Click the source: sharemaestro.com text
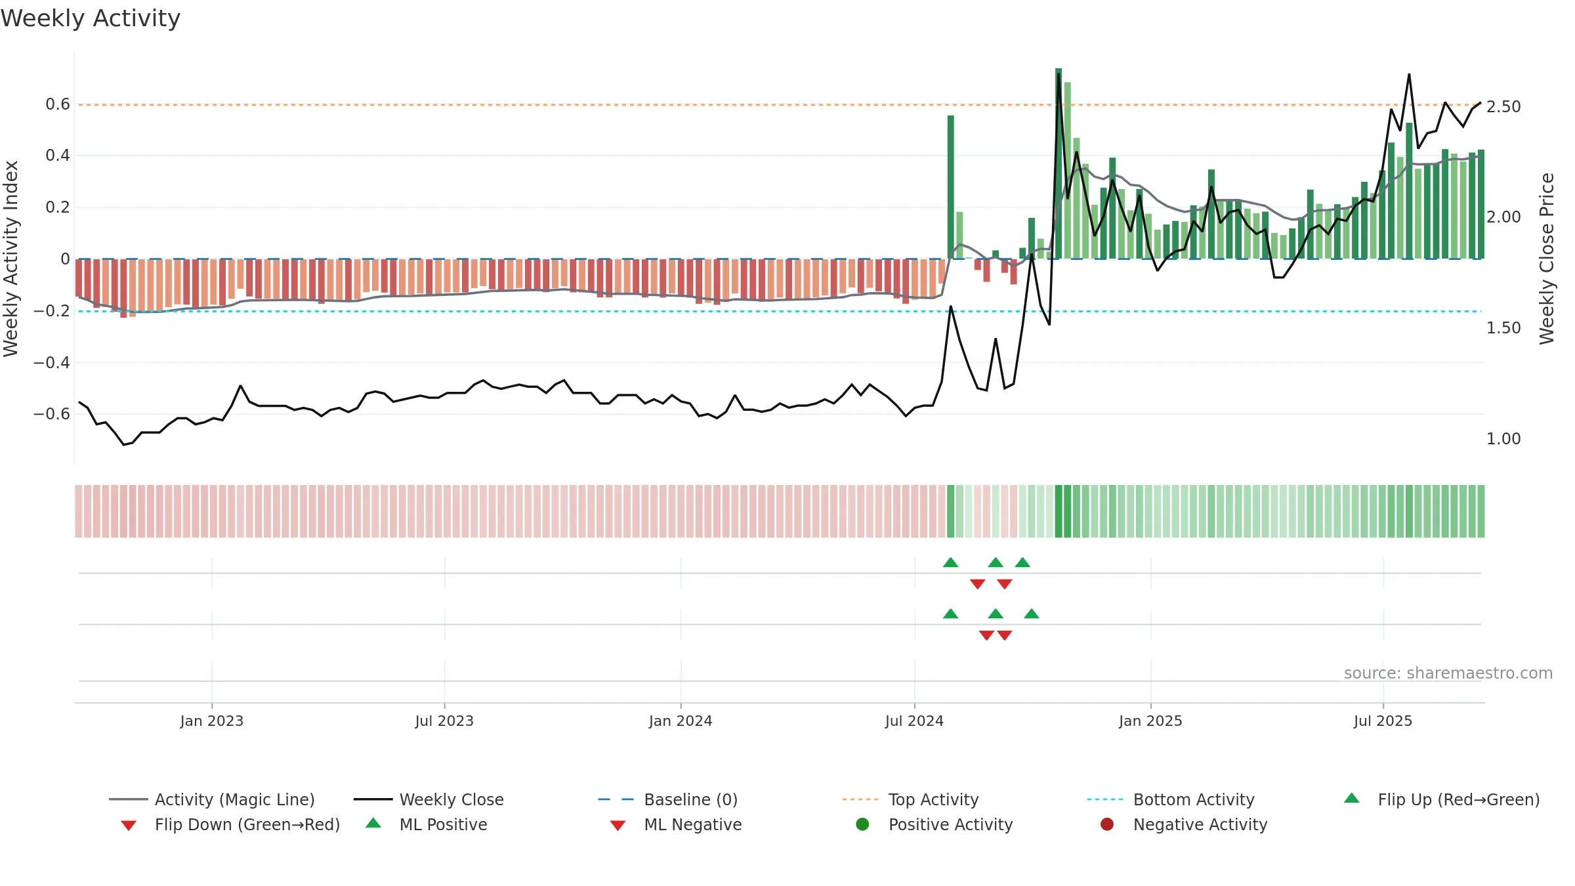Image resolution: width=1575 pixels, height=886 pixels. (1448, 673)
